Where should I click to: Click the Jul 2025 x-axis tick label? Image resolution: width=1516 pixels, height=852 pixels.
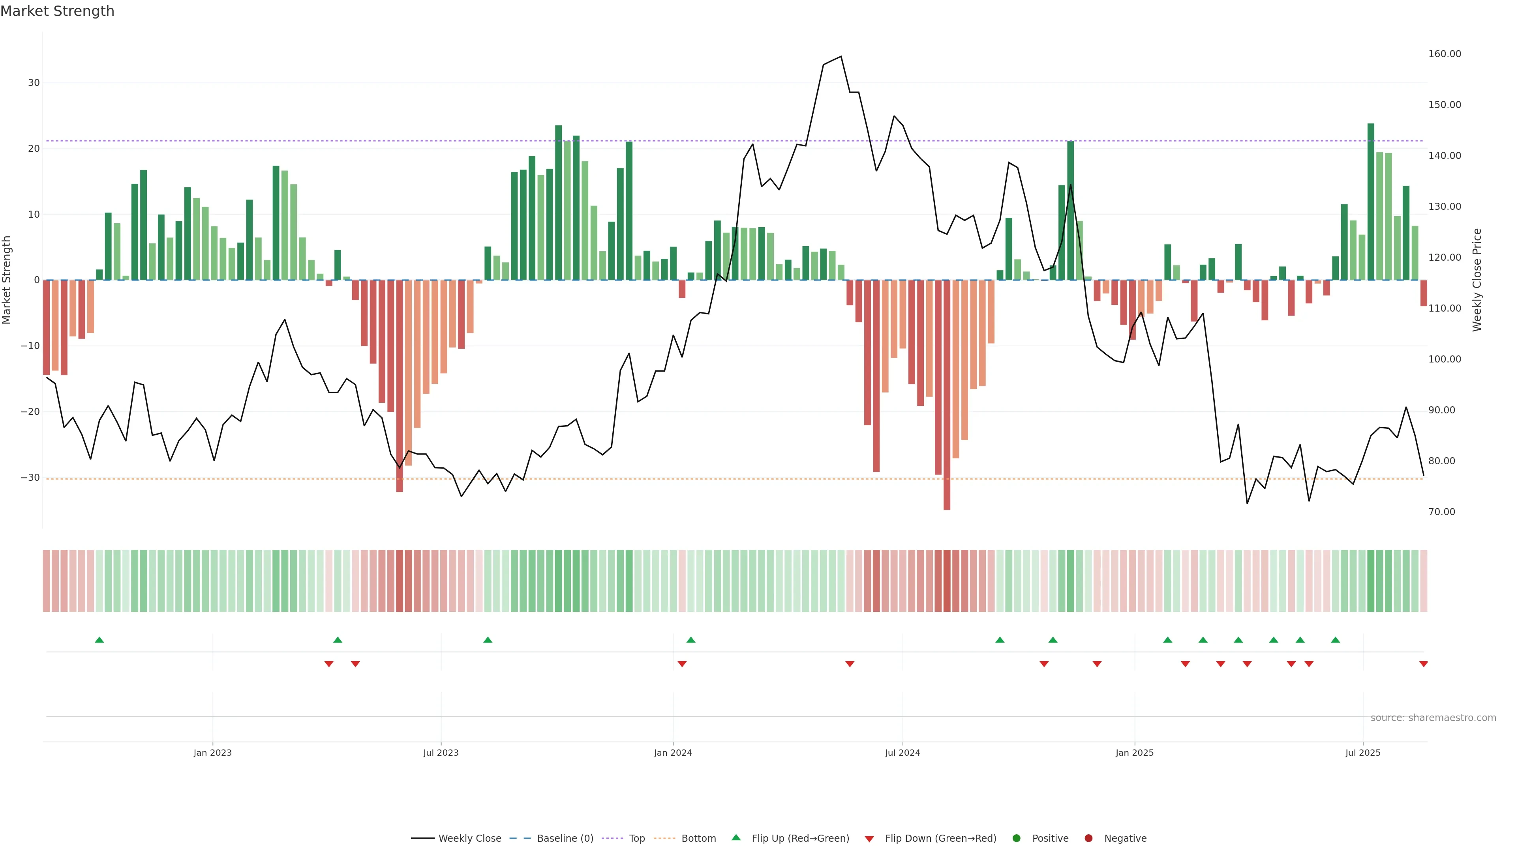tap(1362, 753)
